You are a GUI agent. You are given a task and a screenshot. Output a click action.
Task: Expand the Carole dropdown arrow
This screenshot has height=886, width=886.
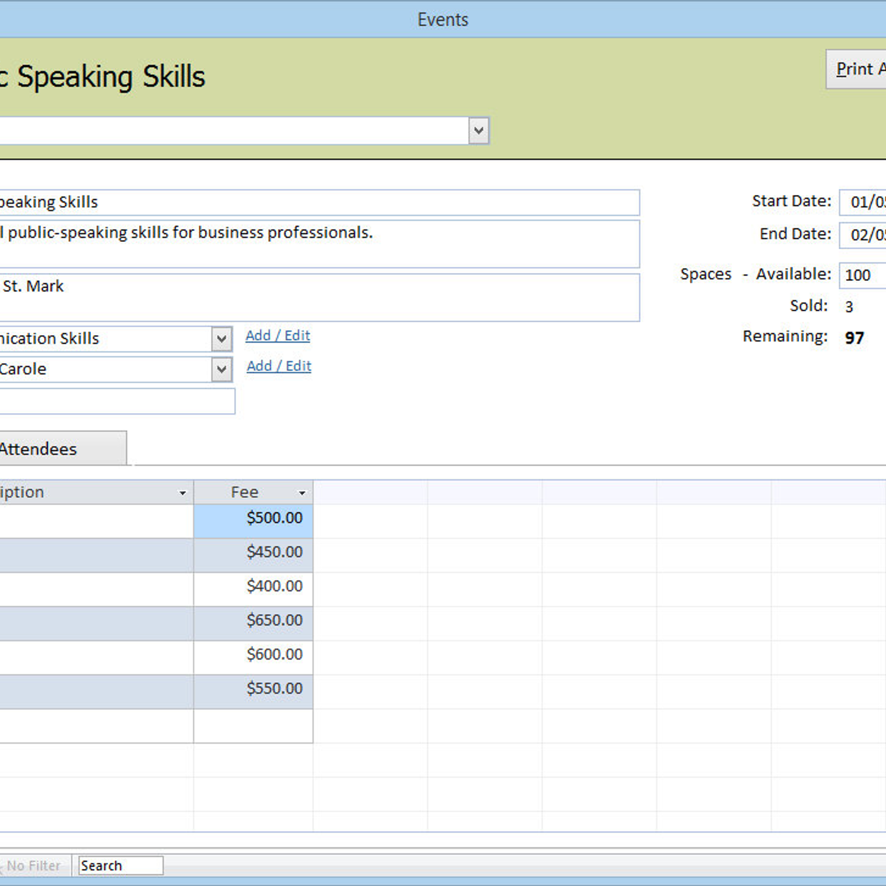(221, 369)
